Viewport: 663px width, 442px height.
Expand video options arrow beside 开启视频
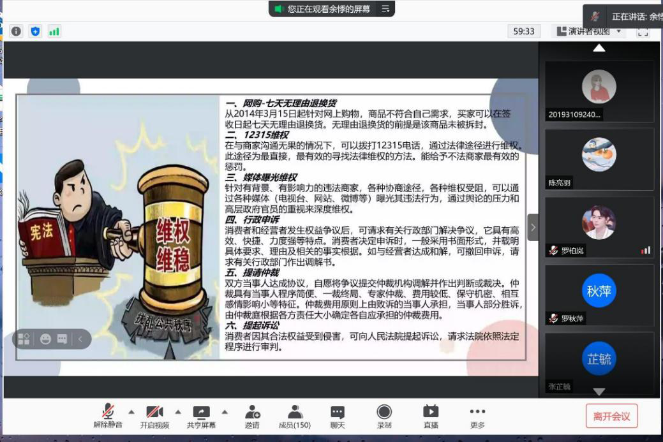pos(178,411)
